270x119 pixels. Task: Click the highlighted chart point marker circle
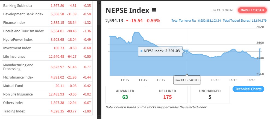tap(187, 51)
